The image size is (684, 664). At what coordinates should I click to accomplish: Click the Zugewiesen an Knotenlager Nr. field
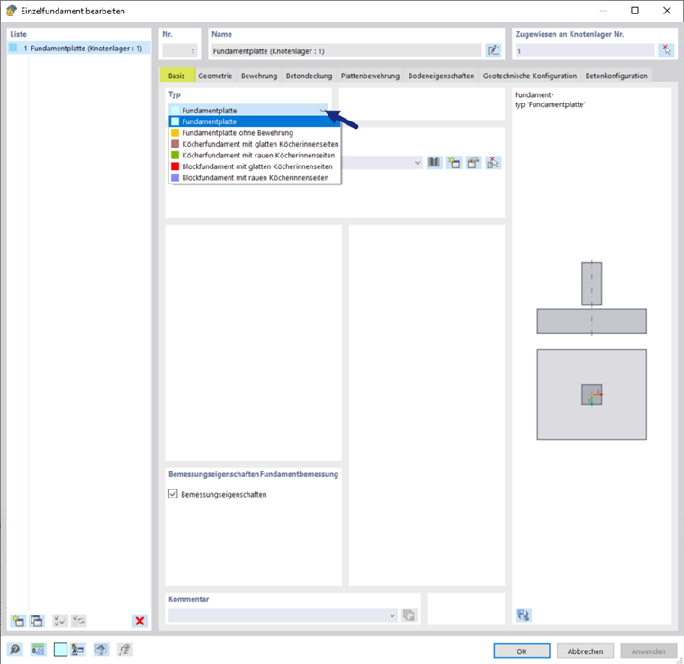click(585, 51)
